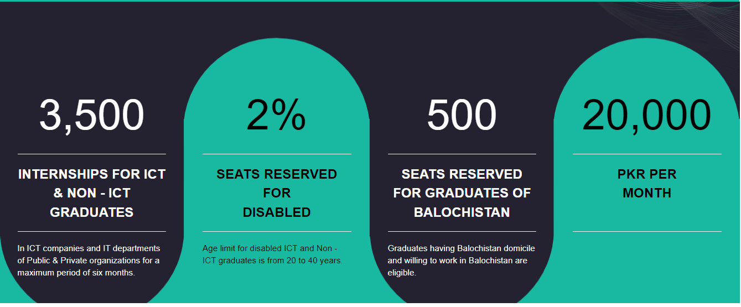
Task: Click the 20,000 stipend figure
Action: (646, 116)
